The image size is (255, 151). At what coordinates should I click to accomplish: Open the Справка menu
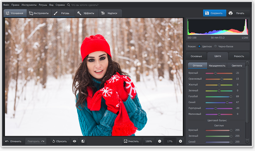point(60,5)
